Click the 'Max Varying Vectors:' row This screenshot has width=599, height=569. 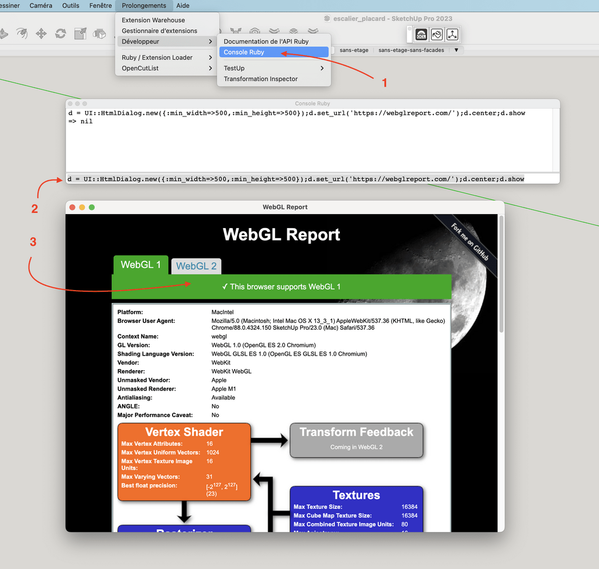[167, 477]
